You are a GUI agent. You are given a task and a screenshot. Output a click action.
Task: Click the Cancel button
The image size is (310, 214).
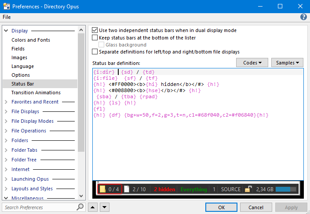[256, 207]
